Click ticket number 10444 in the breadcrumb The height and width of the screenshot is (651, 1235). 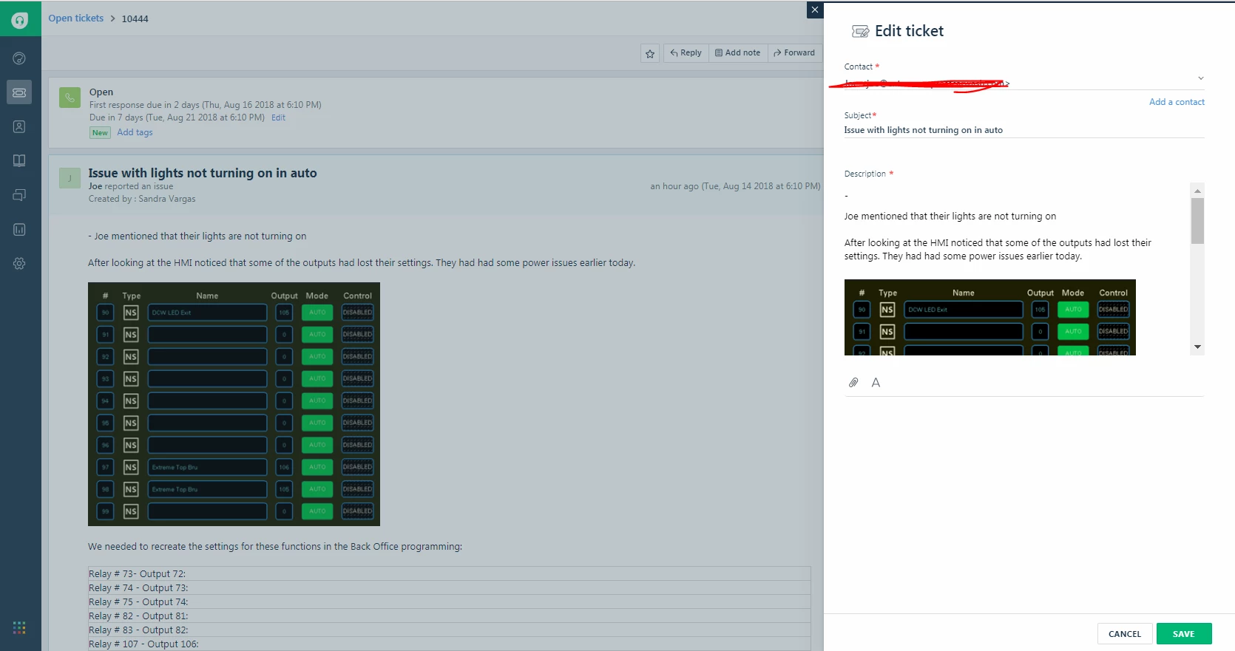pos(135,19)
